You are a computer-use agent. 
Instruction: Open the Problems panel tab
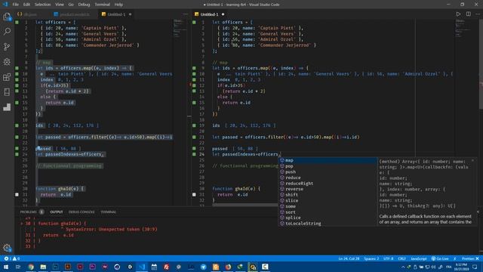pyautogui.click(x=32, y=212)
